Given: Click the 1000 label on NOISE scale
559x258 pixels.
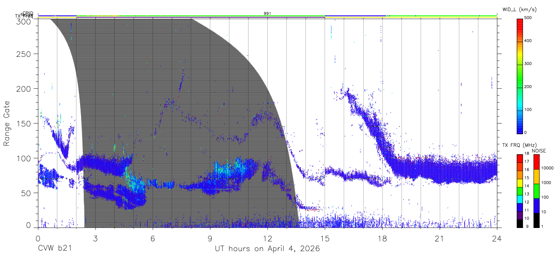Looking at the screenshot, I should (x=546, y=183).
